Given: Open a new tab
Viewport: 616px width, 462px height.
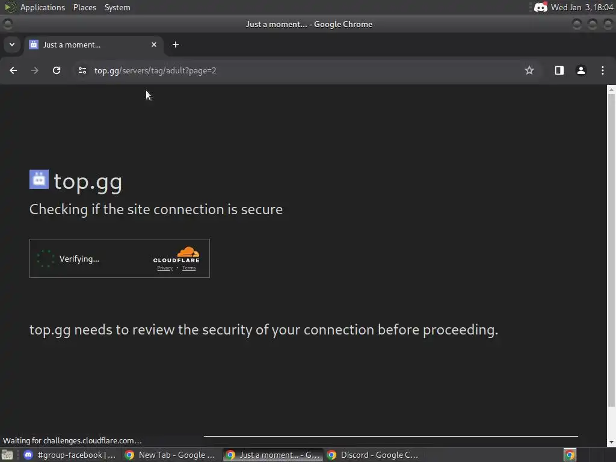Looking at the screenshot, I should [x=176, y=45].
